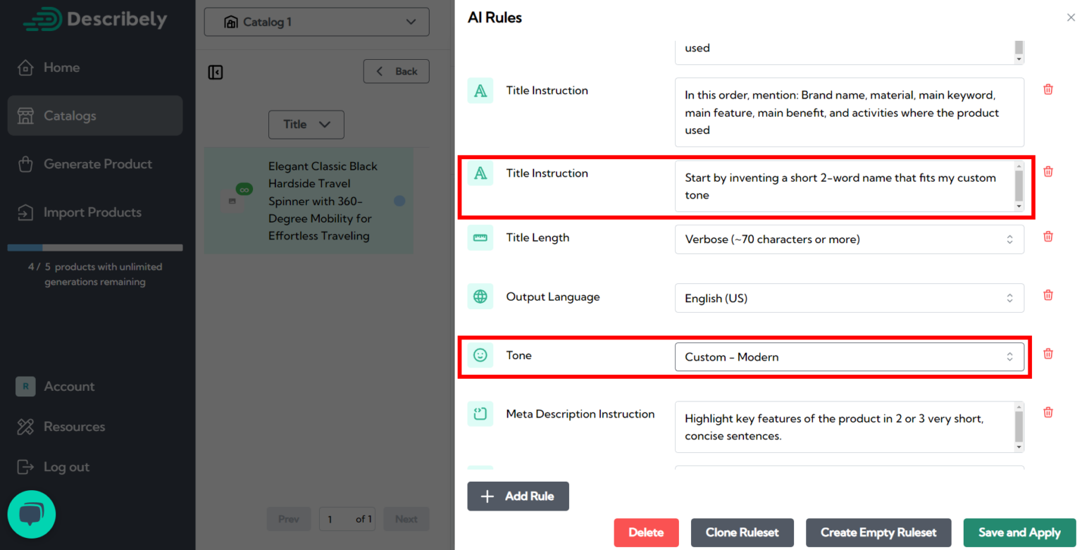Open the Catalog 1 selector

pos(316,22)
